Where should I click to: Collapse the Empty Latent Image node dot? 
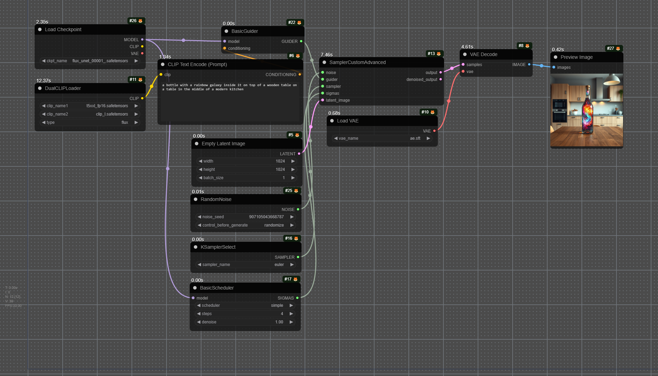click(x=197, y=144)
